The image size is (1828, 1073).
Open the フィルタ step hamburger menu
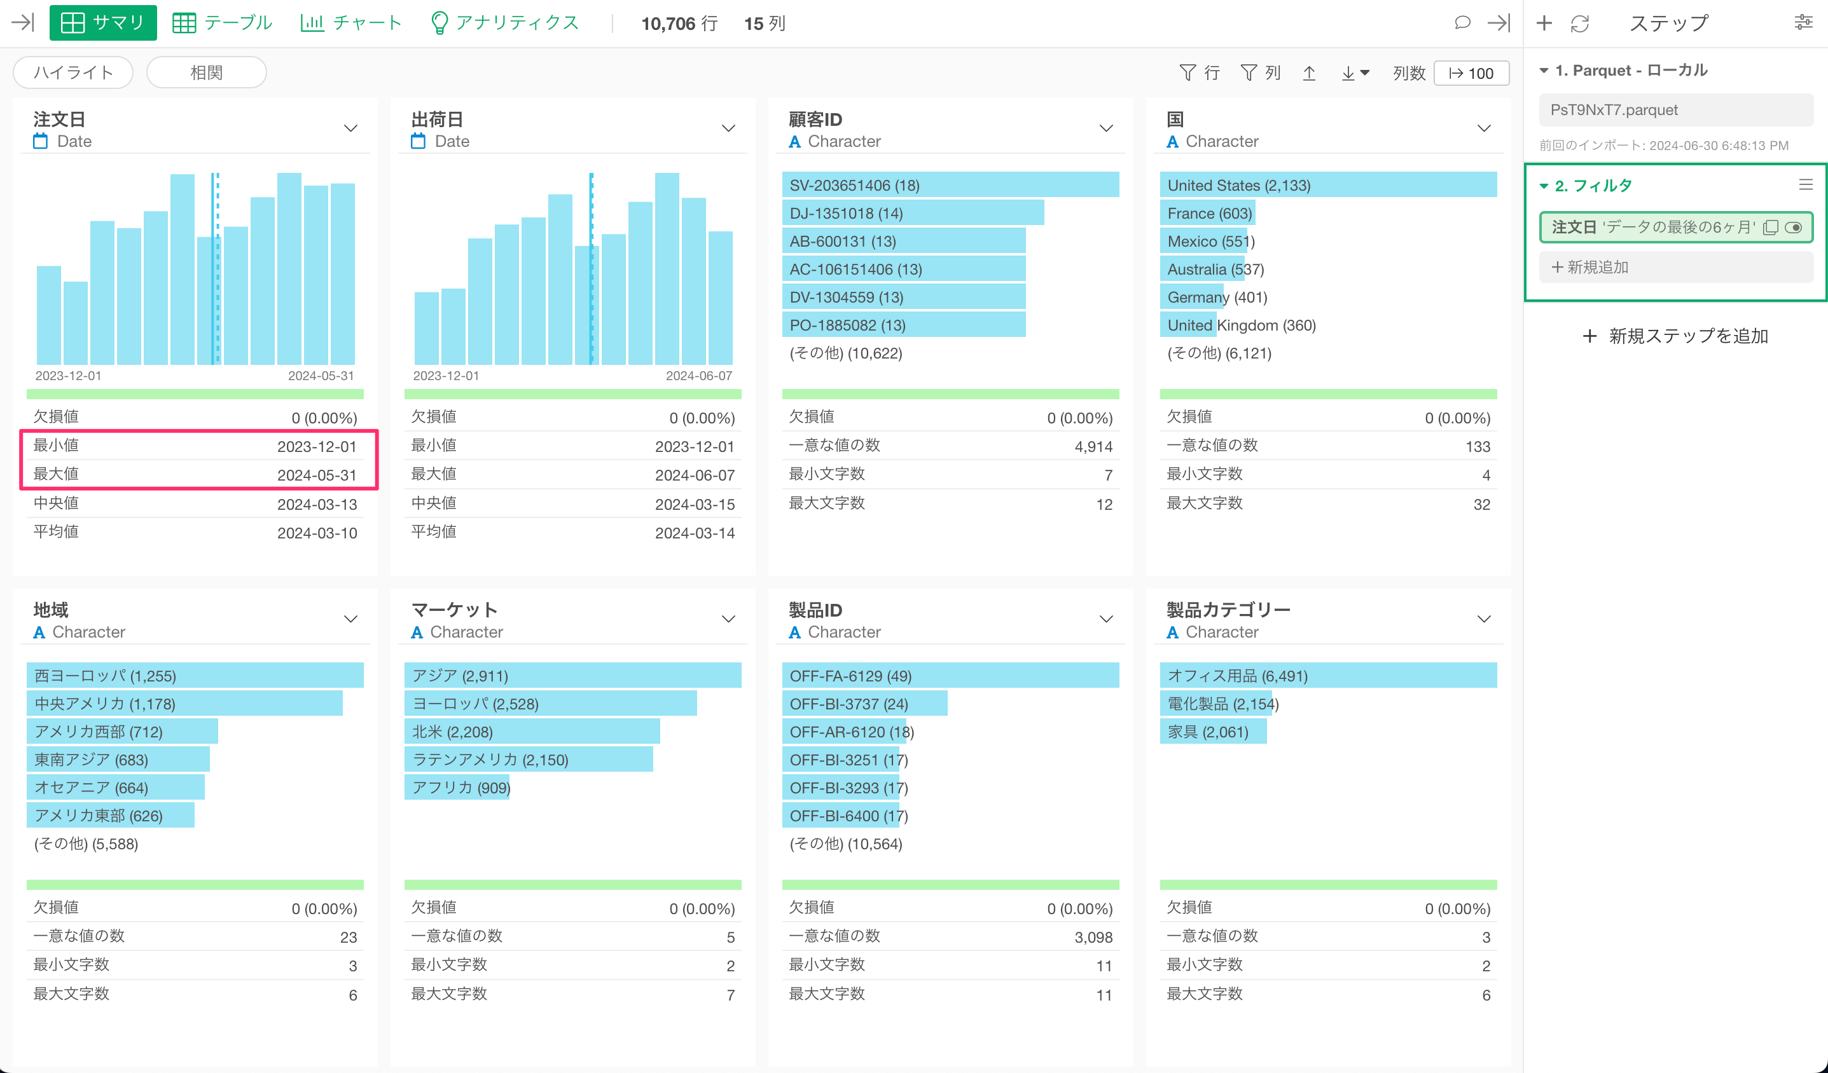tap(1806, 185)
